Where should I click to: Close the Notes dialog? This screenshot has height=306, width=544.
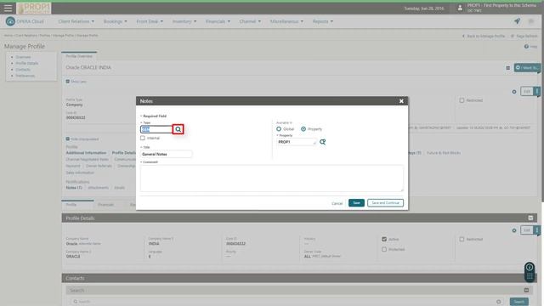point(401,101)
